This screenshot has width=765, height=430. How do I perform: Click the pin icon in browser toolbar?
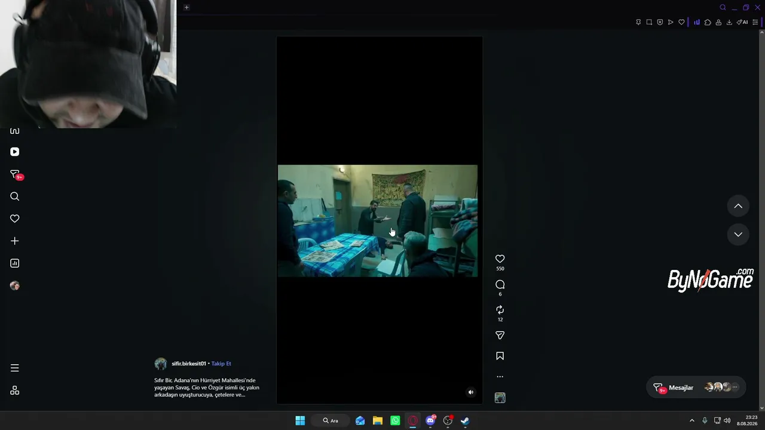(x=638, y=22)
